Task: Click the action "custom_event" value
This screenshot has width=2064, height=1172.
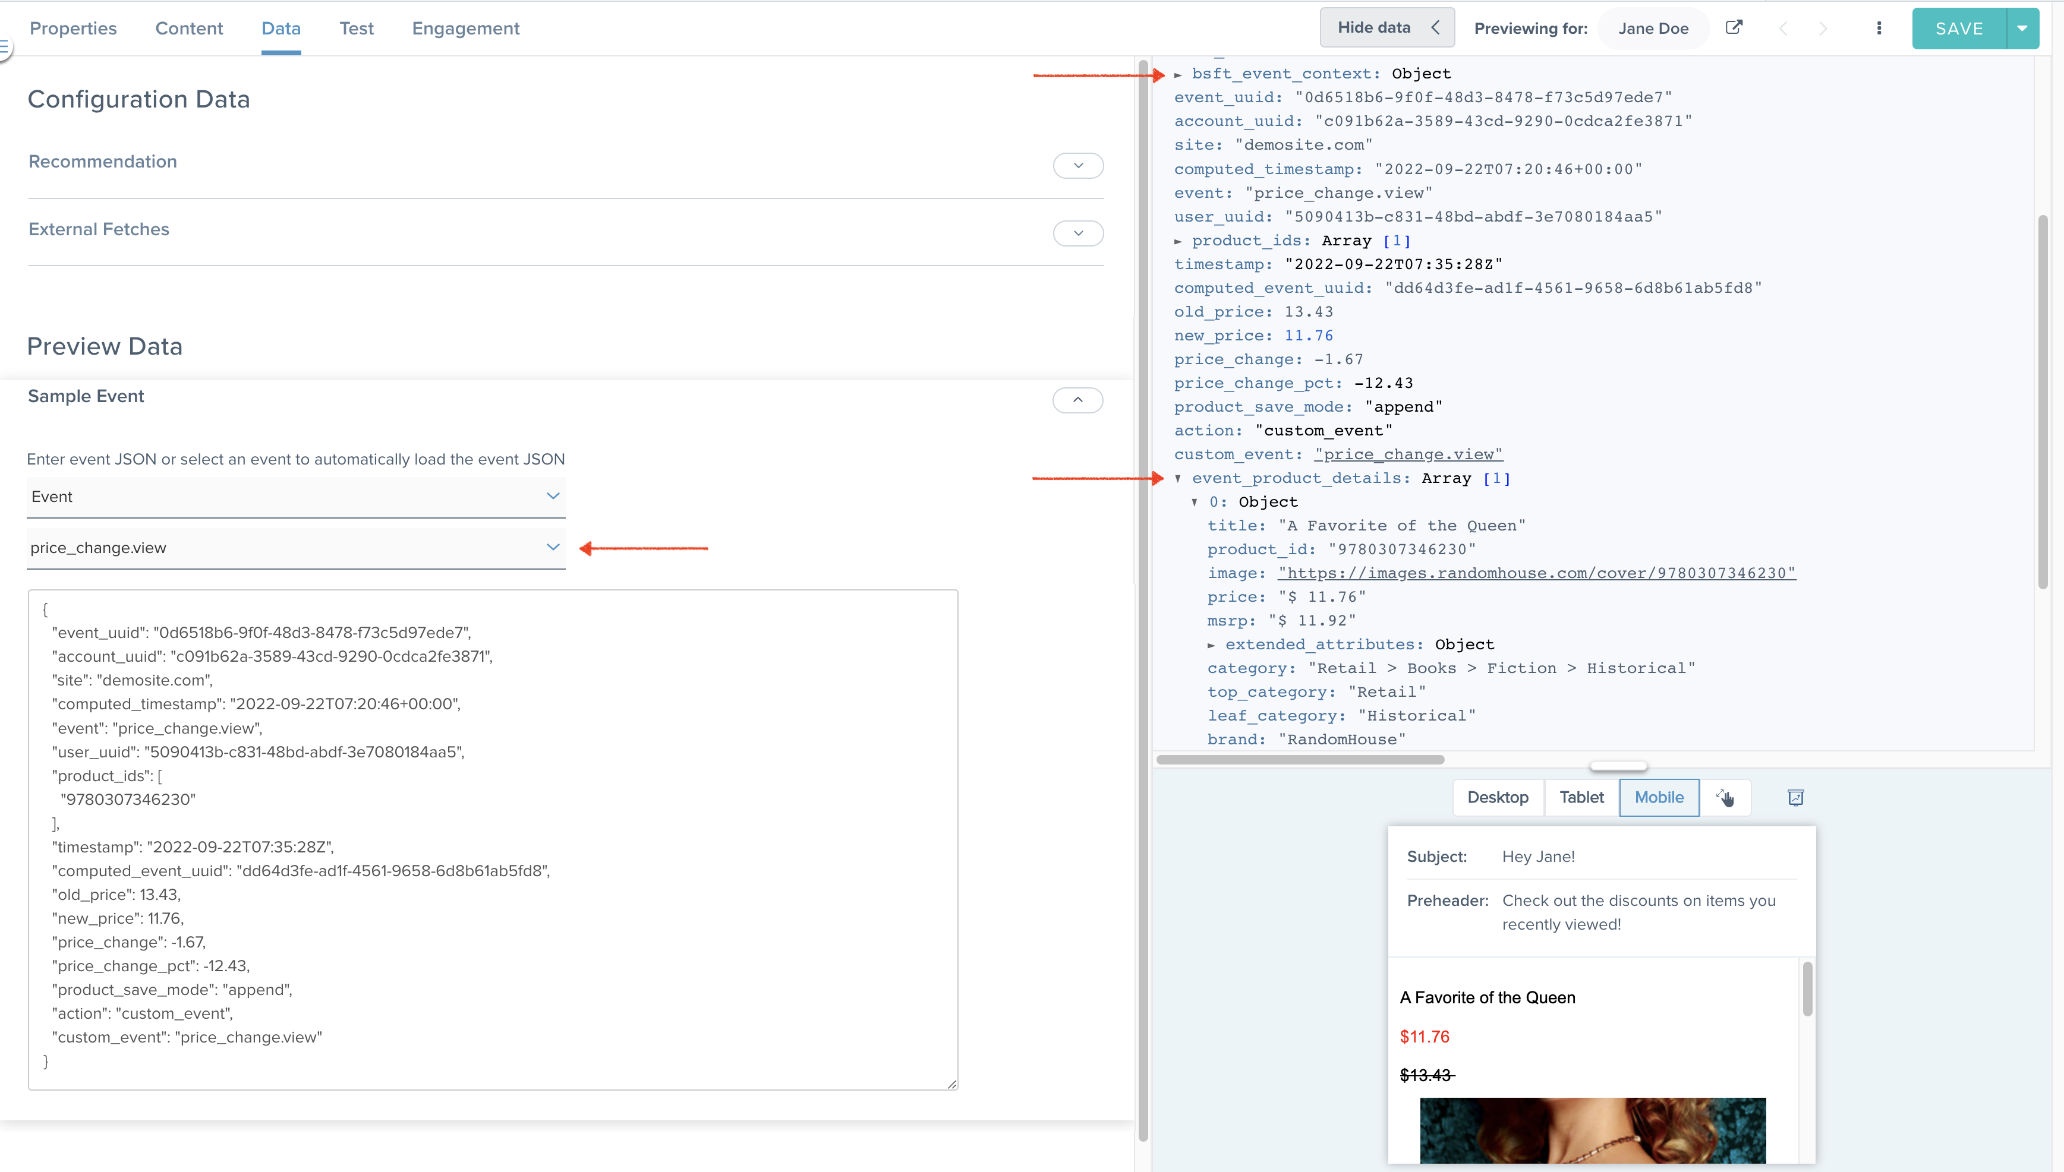Action: tap(1324, 431)
